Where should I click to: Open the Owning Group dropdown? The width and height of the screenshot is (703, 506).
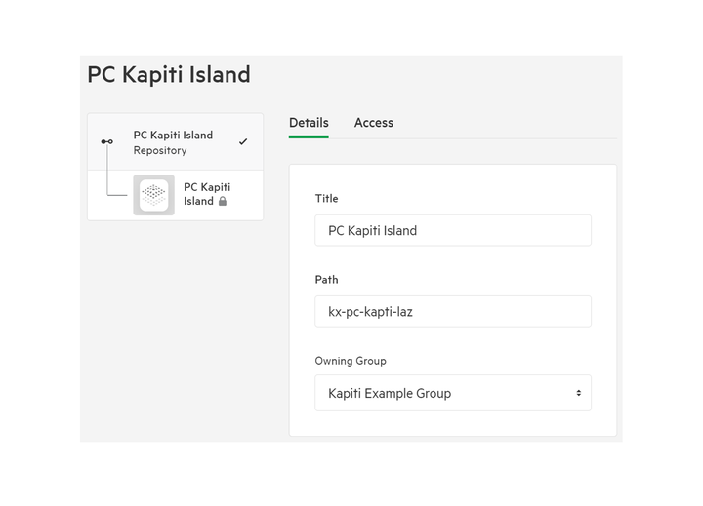453,393
